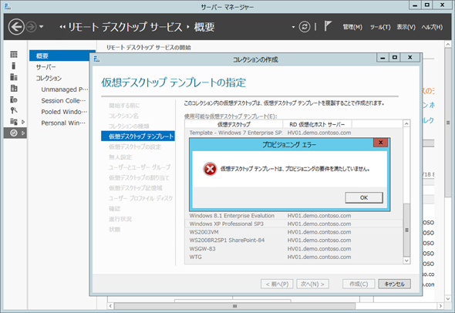Open the Pooled Windo… collection

click(x=64, y=112)
